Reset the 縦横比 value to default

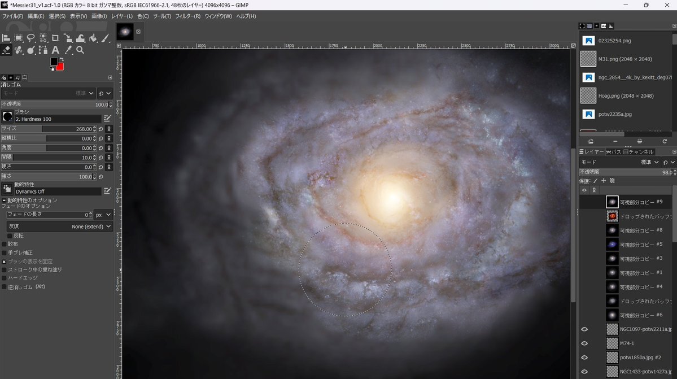click(x=101, y=138)
